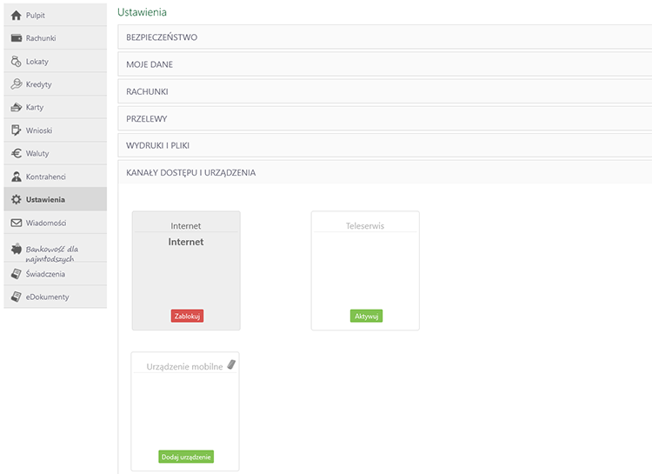
Task: Click the Dodaj urządzenie button
Action: pyautogui.click(x=186, y=457)
